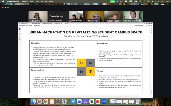Image resolution: width=171 pixels, height=106 pixels.
Task: Click the date and time in menu bar
Action: click(x=163, y=1)
